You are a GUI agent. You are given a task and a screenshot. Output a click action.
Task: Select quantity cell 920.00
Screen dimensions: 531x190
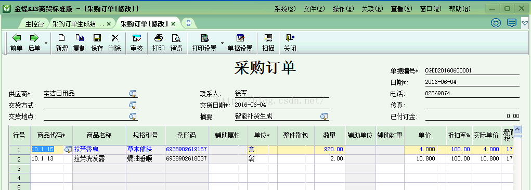pos(330,149)
